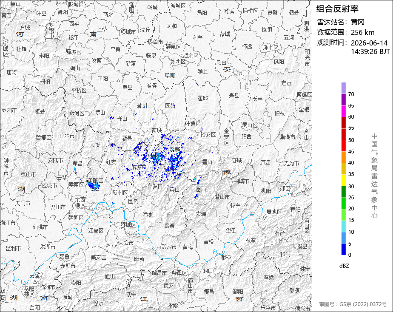Click the 定远 county label
The width and height of the screenshot is (393, 312).
(x=286, y=83)
